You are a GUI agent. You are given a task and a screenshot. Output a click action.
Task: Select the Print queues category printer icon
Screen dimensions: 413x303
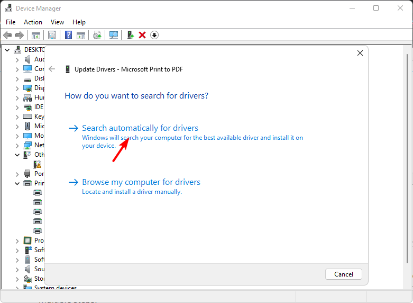coord(27,183)
